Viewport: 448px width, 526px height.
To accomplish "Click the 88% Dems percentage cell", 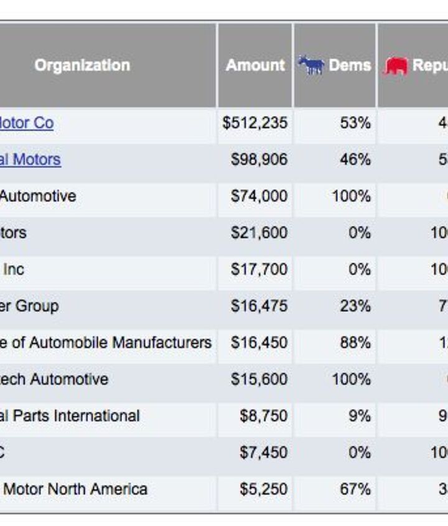I will 355,342.
